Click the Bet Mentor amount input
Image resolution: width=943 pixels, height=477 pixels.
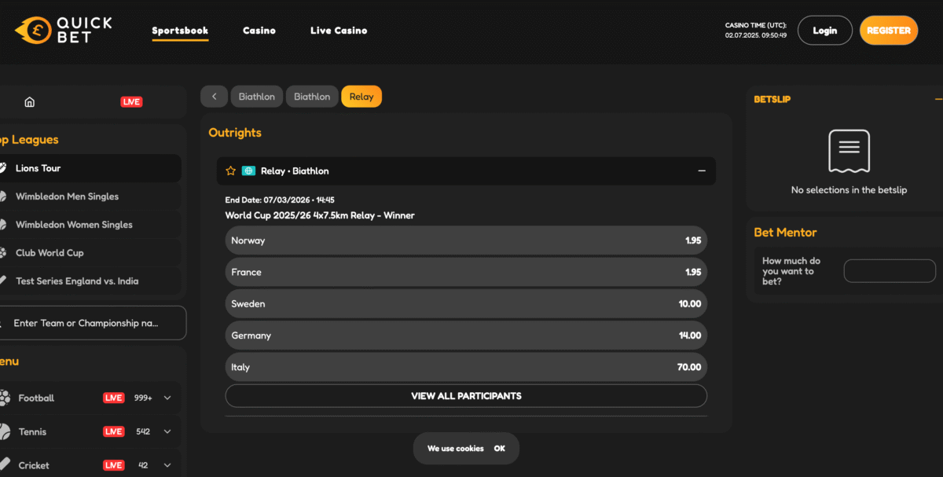(x=890, y=271)
